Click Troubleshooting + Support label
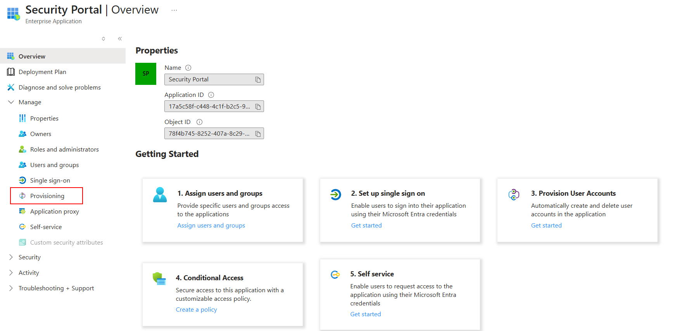 [x=56, y=288]
